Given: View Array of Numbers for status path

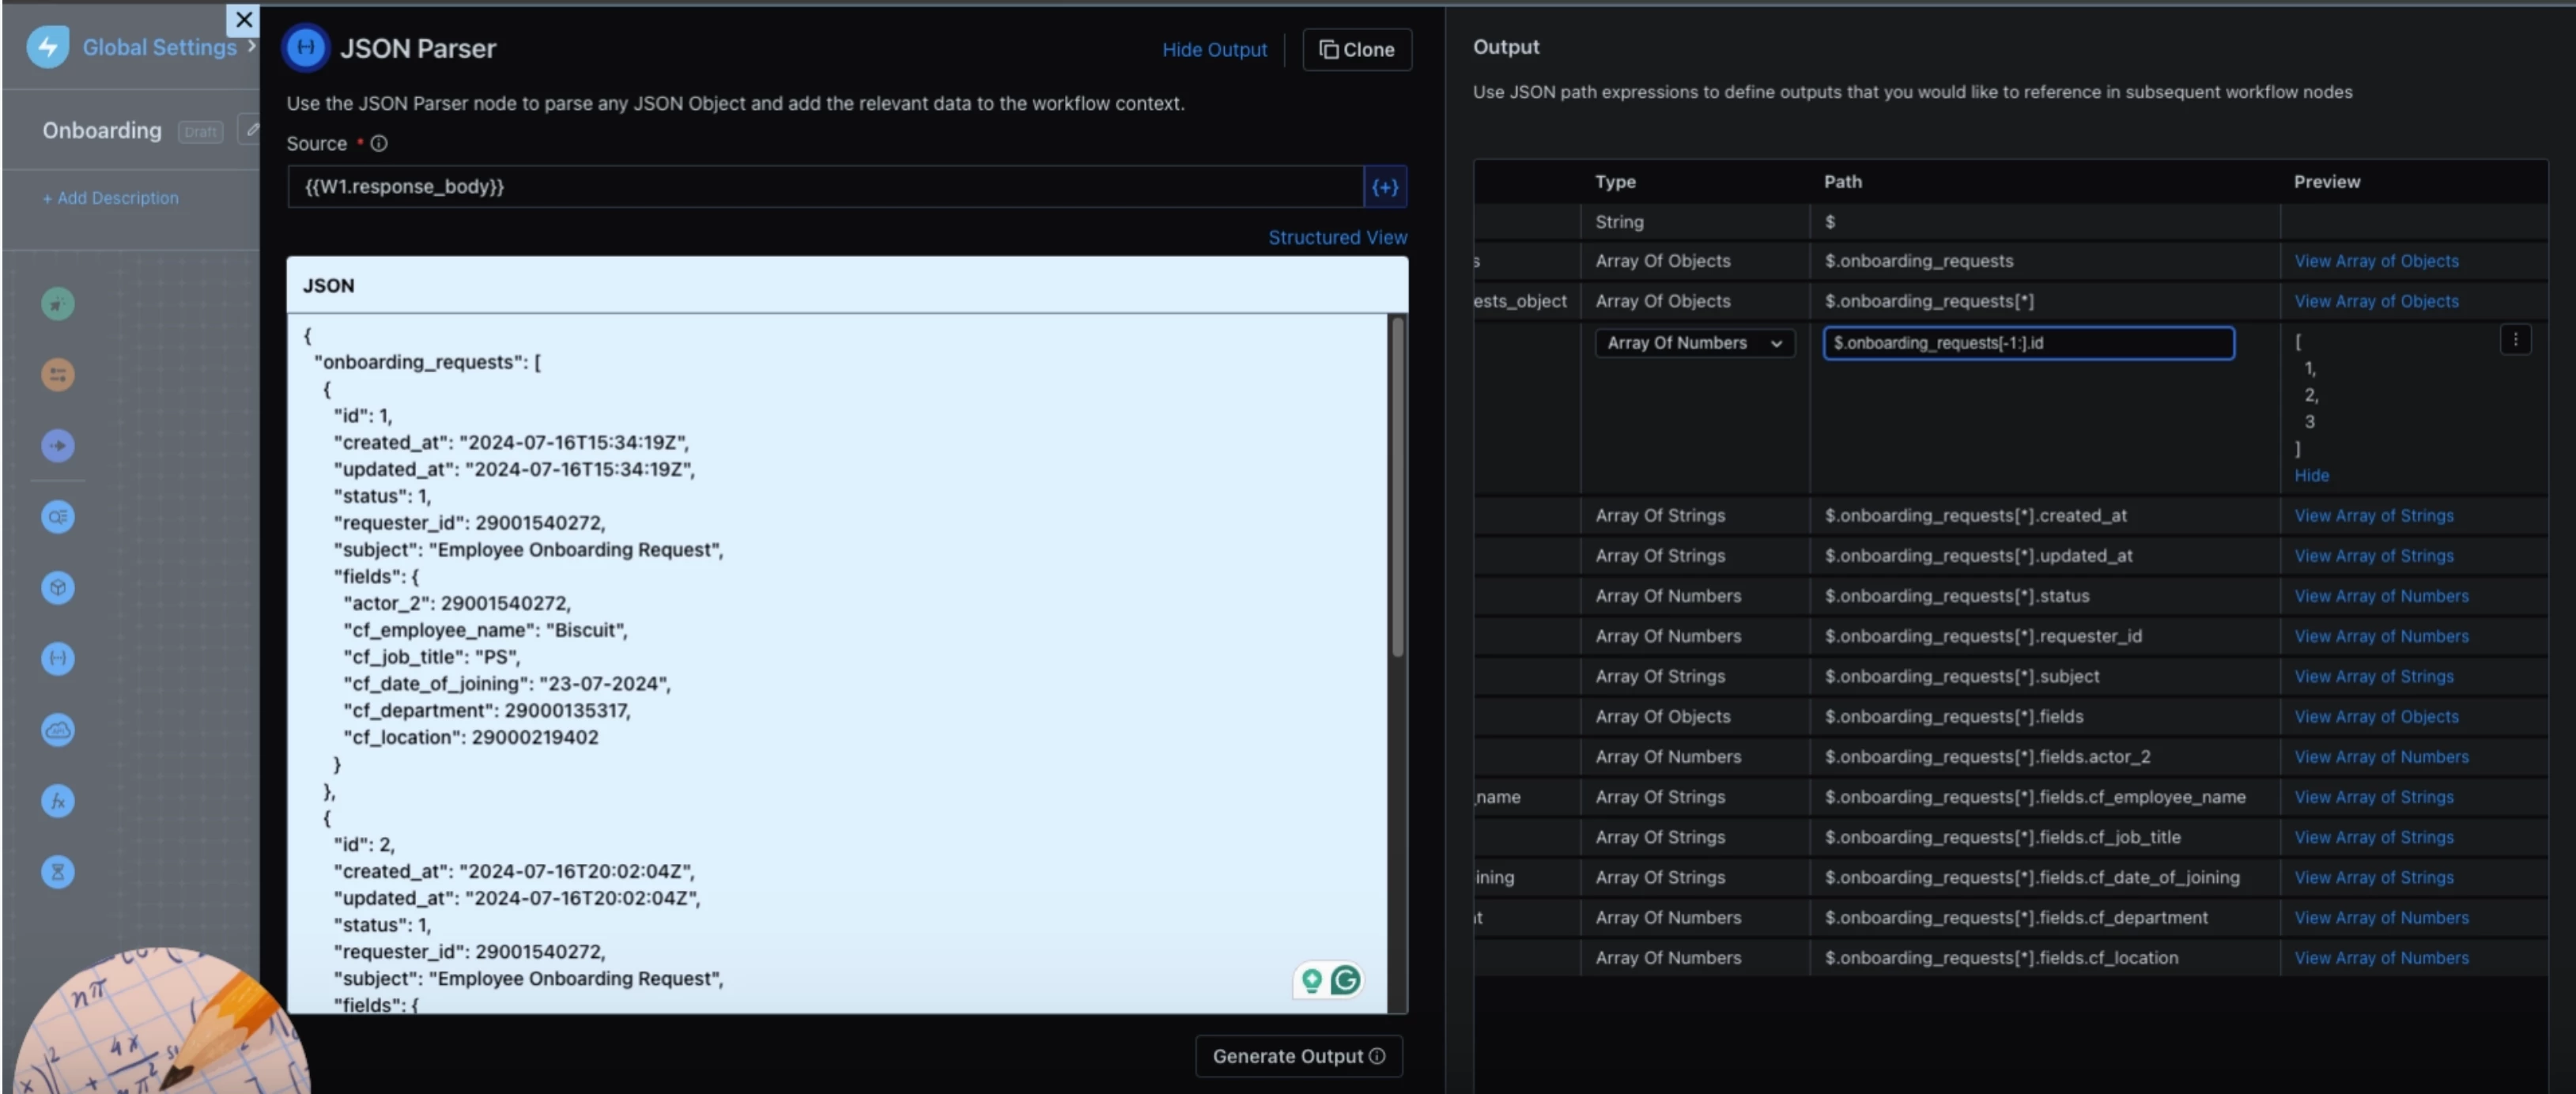Looking at the screenshot, I should (x=2381, y=596).
